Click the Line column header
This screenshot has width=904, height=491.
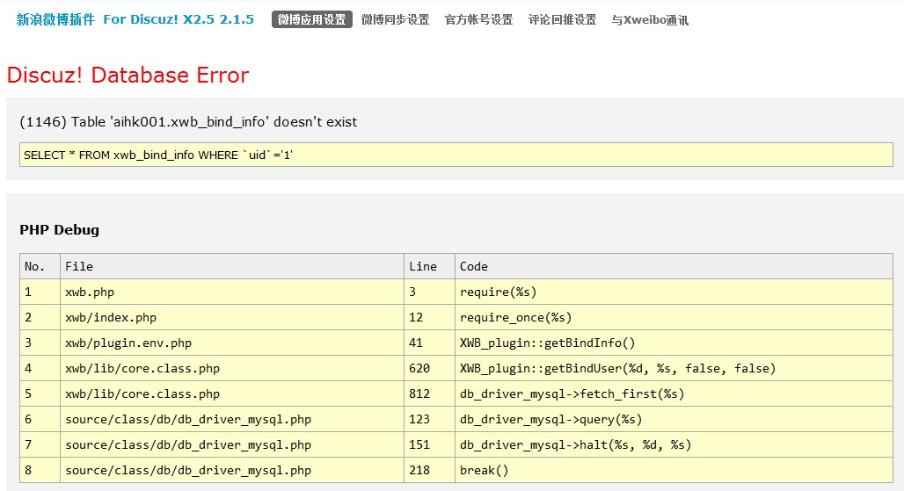[x=429, y=266]
